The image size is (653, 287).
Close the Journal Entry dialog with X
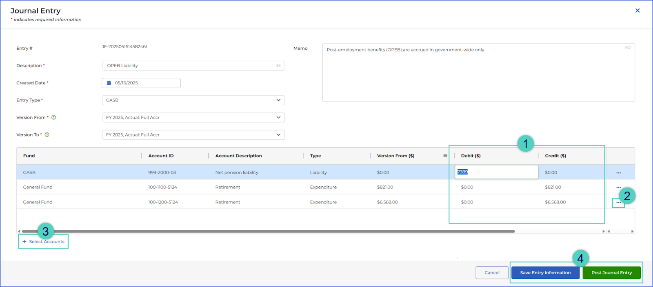click(637, 11)
